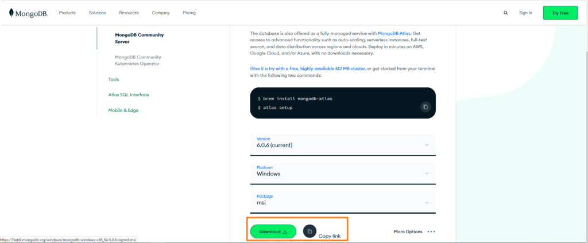Screen dimensions: 588x243
Task: Open the Products menu
Action: click(67, 13)
